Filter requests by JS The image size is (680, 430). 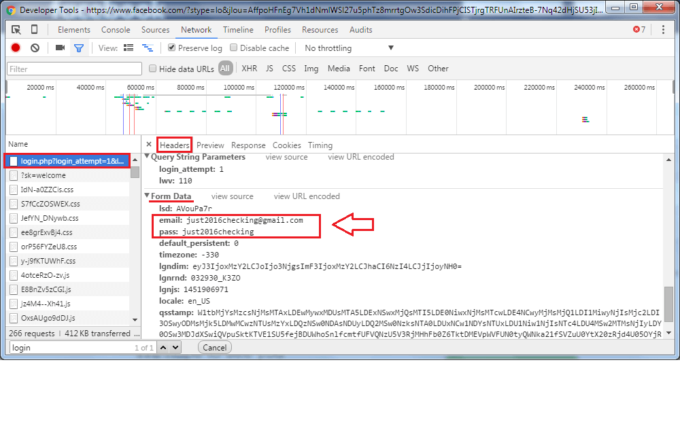[x=269, y=69]
